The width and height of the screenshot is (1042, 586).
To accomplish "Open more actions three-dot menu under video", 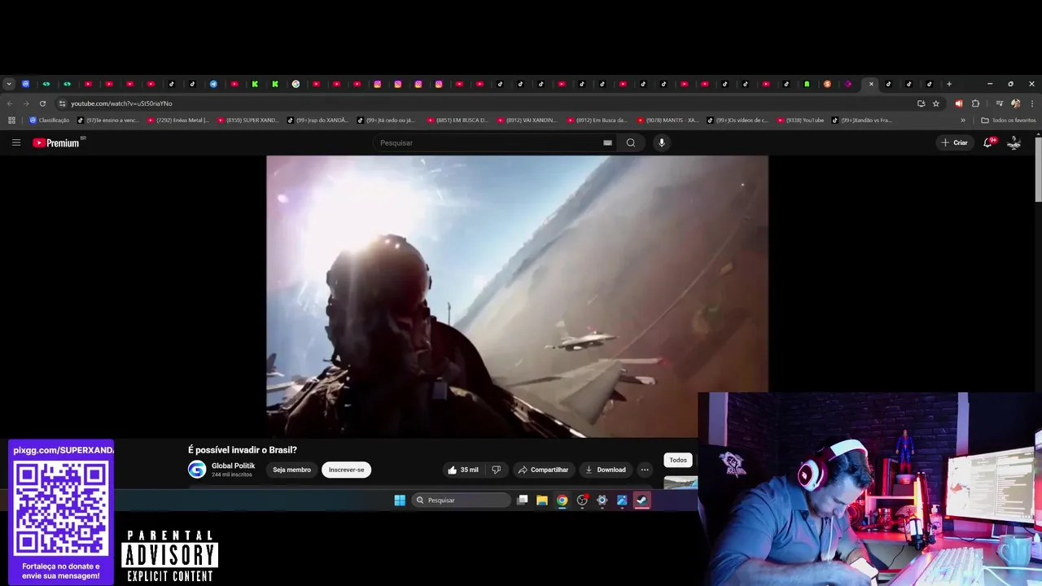I will tap(645, 470).
